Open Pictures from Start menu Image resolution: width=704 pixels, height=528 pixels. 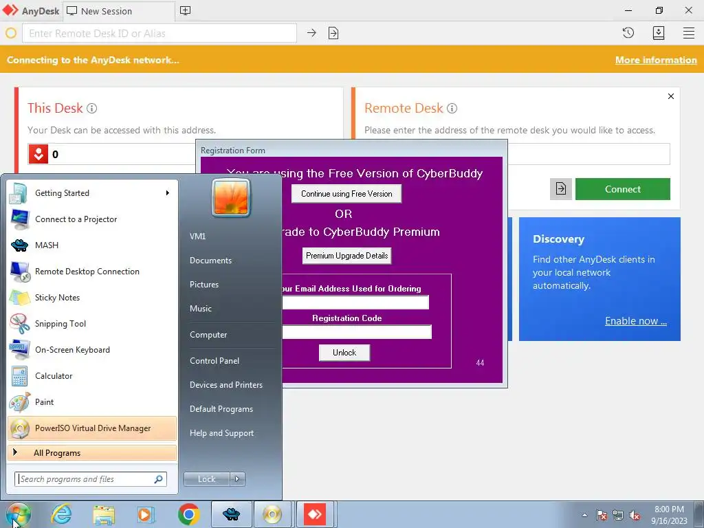tap(203, 285)
